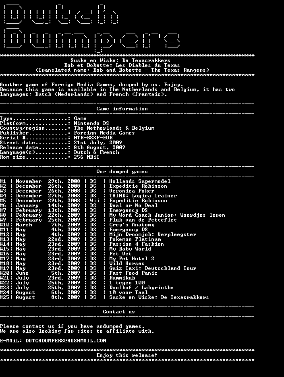Click "Quiz Taxi: Deutschland Tour" entry
Screen dimensions: 284x377
153,268
